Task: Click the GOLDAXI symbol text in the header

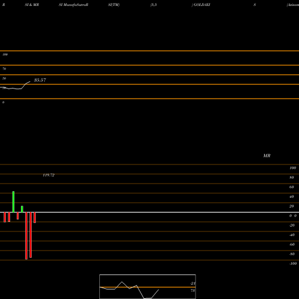Action: coord(202,5)
